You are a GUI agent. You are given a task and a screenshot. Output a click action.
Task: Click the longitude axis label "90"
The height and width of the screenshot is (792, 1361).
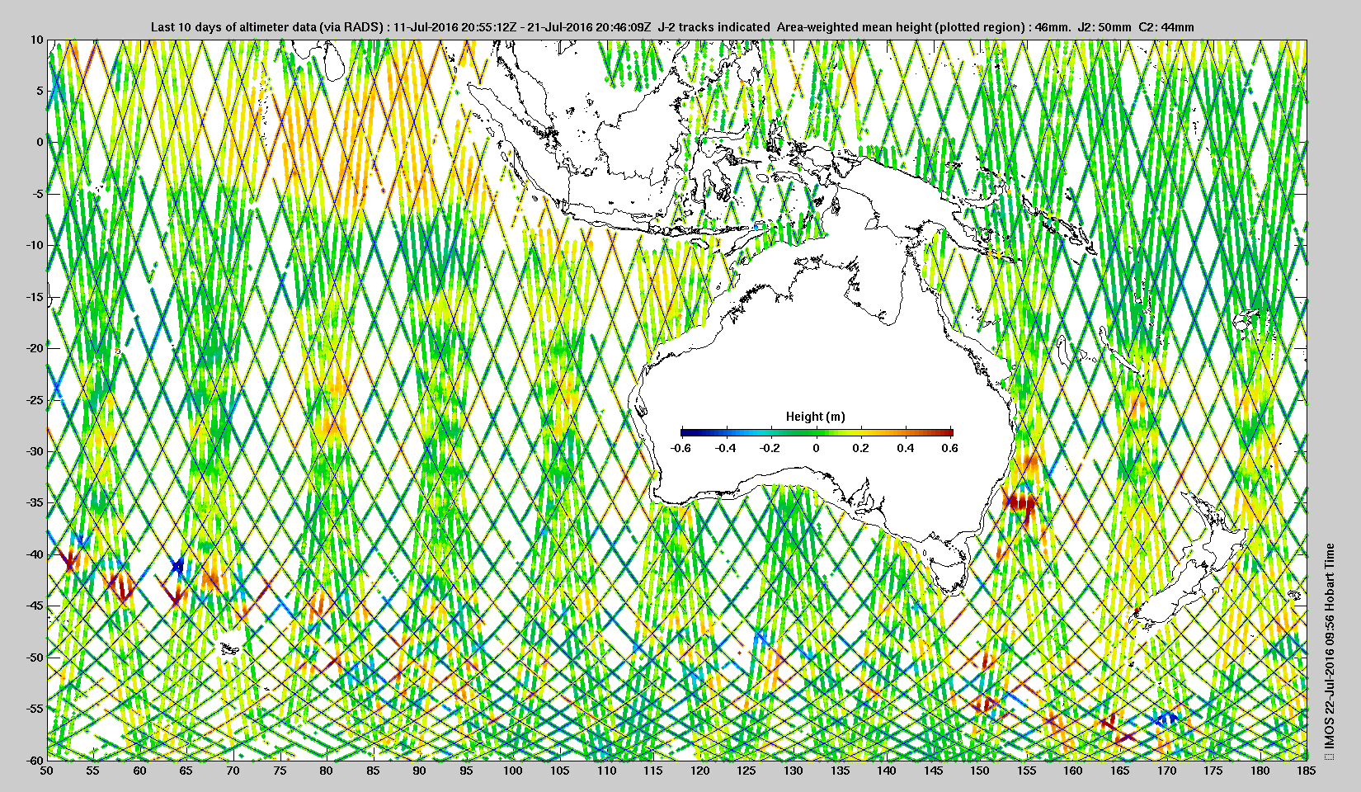tap(420, 771)
